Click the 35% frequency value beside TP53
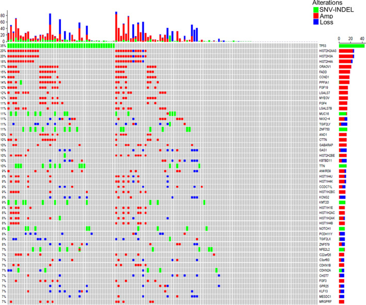This screenshot has width=366, height=305. tap(3, 46)
